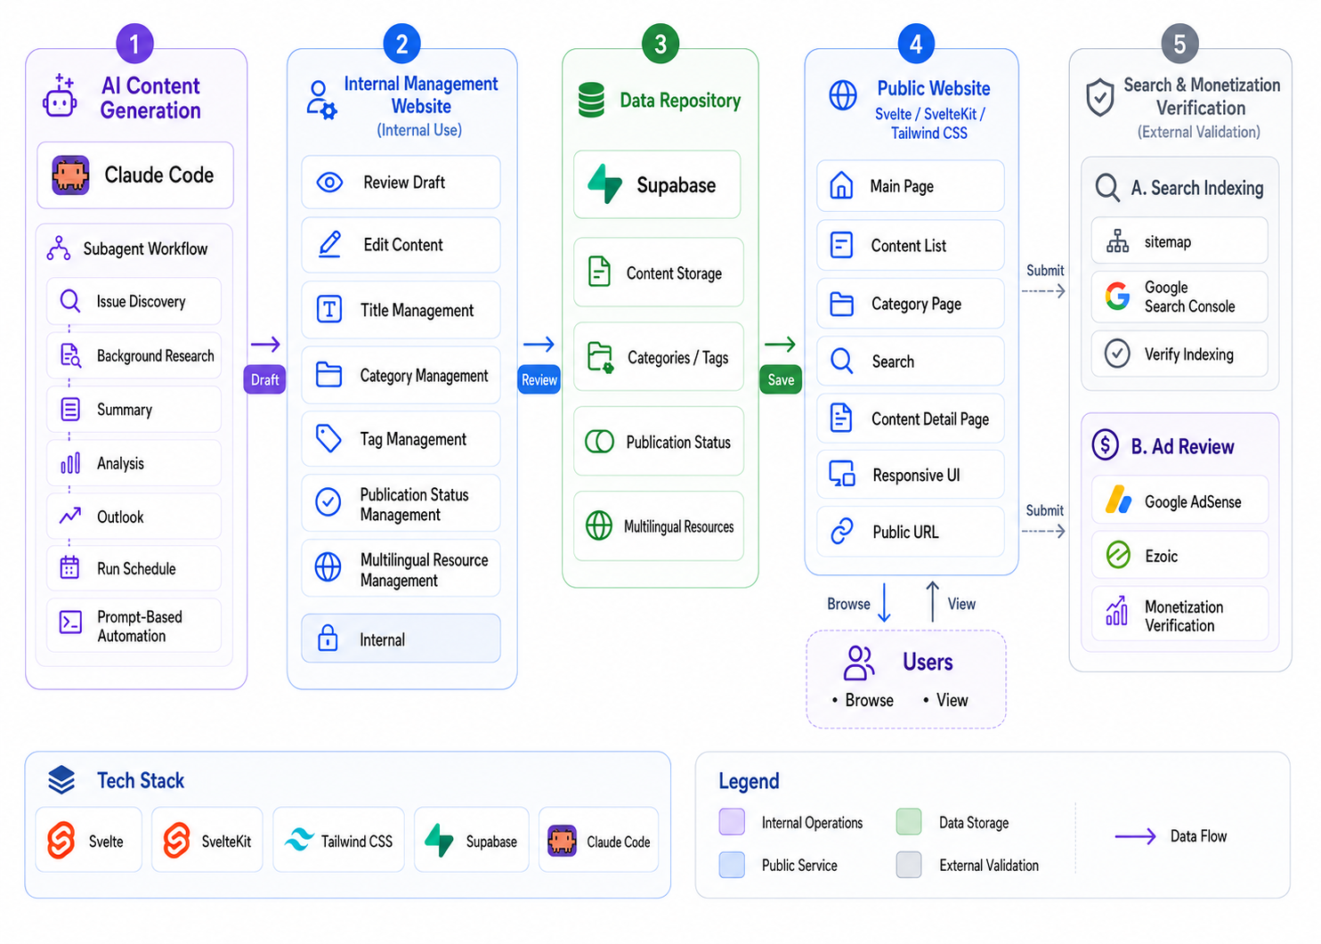Pick the External Validation gray legend swatch
Screen dimensions: 1321x944
pyautogui.click(x=909, y=865)
